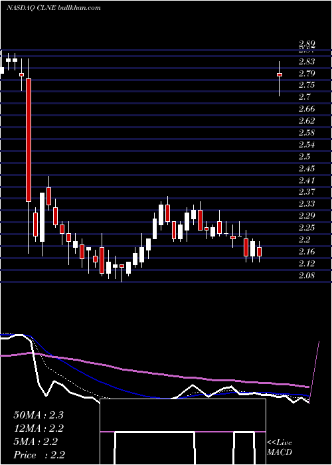Click the Price : 2.2 readout
332x465 pixels.
tap(39, 455)
